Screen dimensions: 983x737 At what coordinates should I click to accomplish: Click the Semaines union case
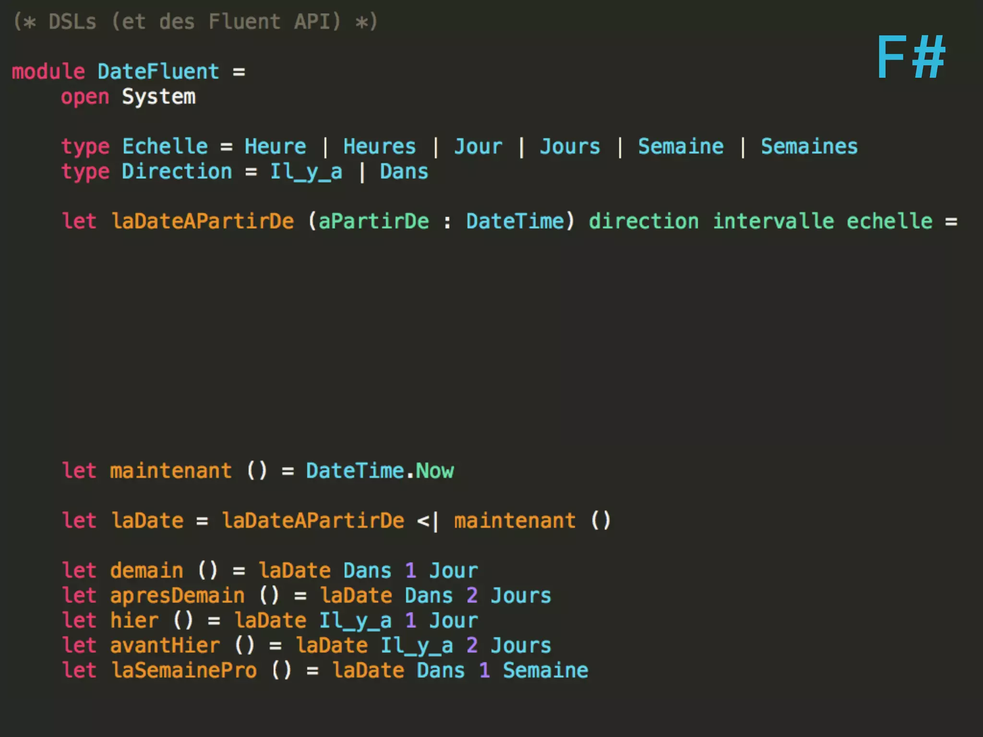809,147
